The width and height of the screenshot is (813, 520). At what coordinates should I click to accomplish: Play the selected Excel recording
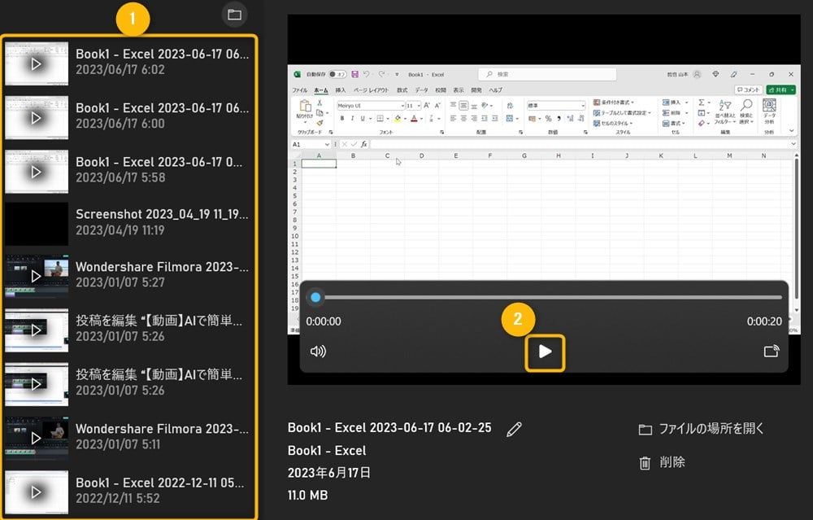(545, 351)
